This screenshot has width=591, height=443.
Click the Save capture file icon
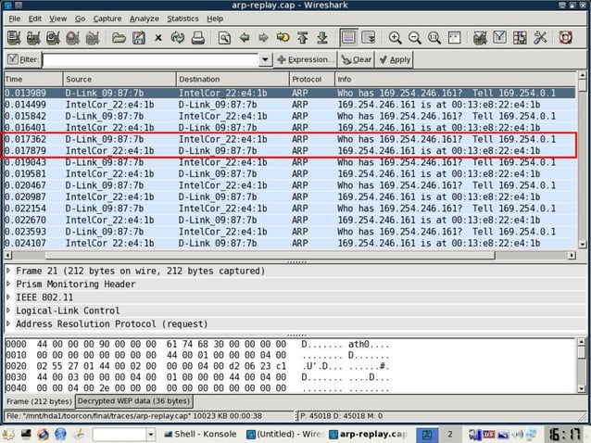(x=138, y=38)
